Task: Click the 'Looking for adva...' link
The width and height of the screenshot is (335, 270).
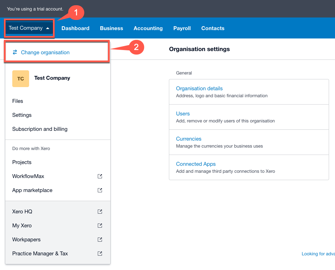Action: tap(318, 254)
